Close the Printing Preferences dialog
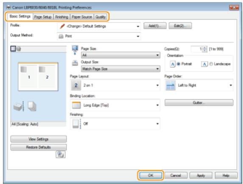 pyautogui.click(x=234, y=8)
